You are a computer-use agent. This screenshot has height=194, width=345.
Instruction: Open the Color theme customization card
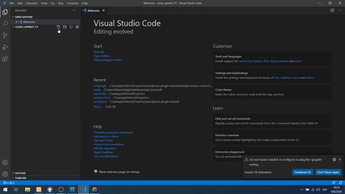point(272,92)
